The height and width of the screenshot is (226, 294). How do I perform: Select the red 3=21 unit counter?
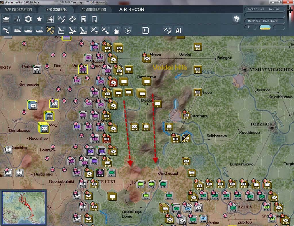click(107, 139)
